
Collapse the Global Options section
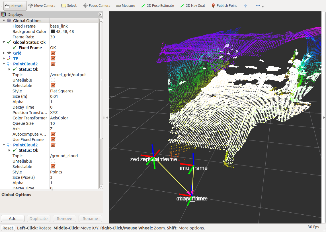[4, 21]
